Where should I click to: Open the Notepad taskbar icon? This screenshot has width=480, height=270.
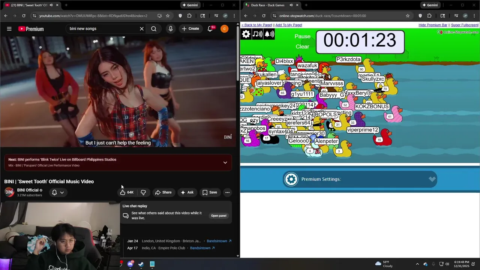pos(152,264)
